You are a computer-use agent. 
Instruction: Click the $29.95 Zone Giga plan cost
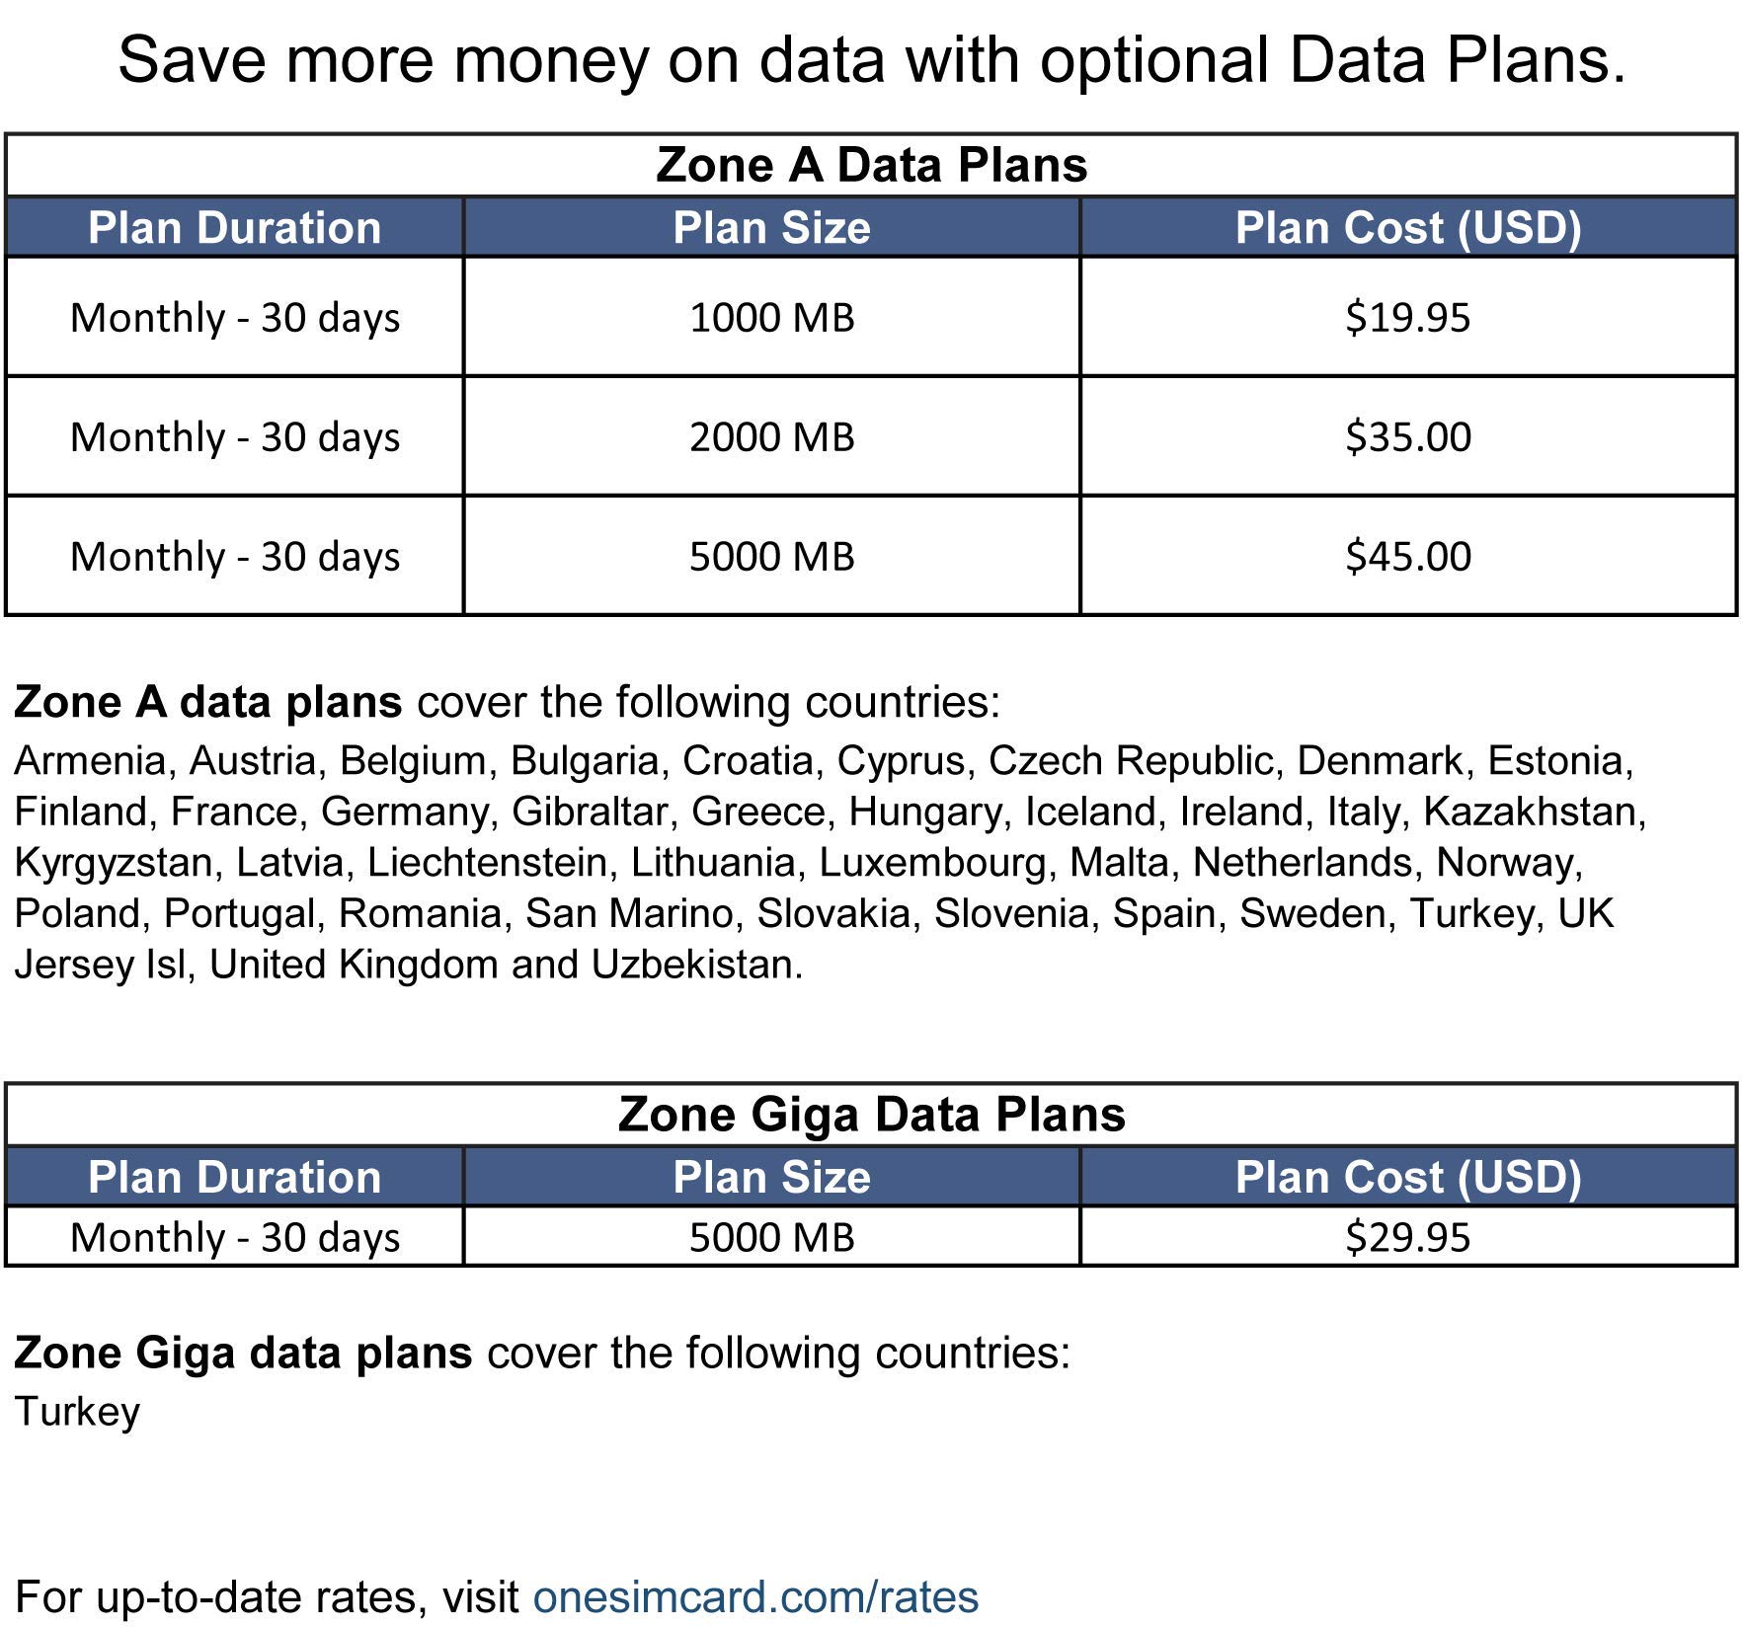coord(1408,1237)
